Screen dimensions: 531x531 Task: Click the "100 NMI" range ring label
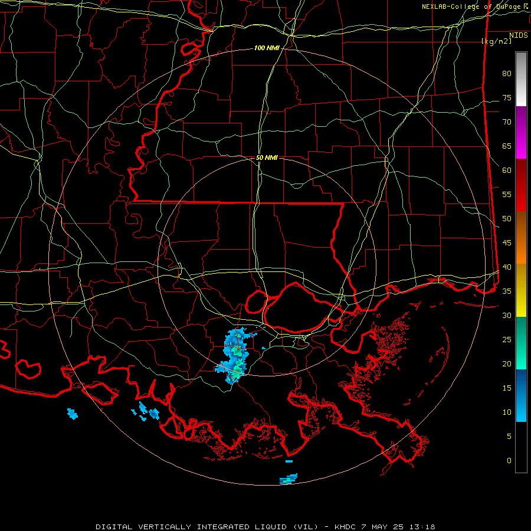[267, 48]
